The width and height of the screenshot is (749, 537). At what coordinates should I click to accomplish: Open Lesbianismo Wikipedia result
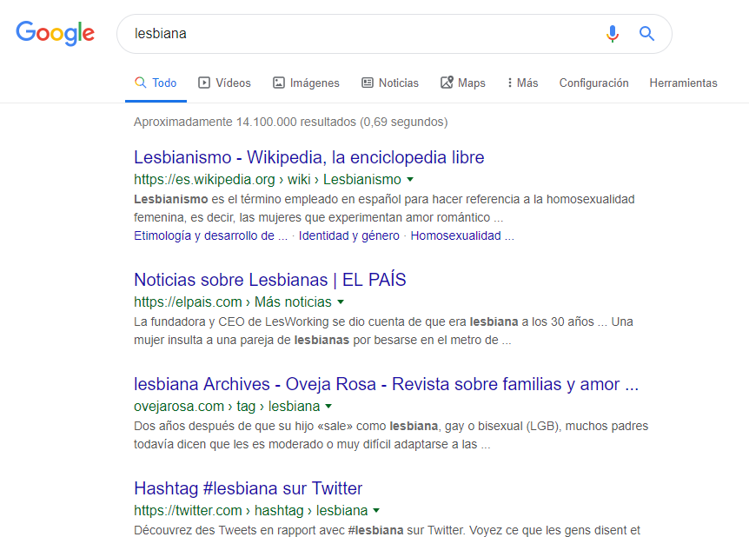click(308, 157)
